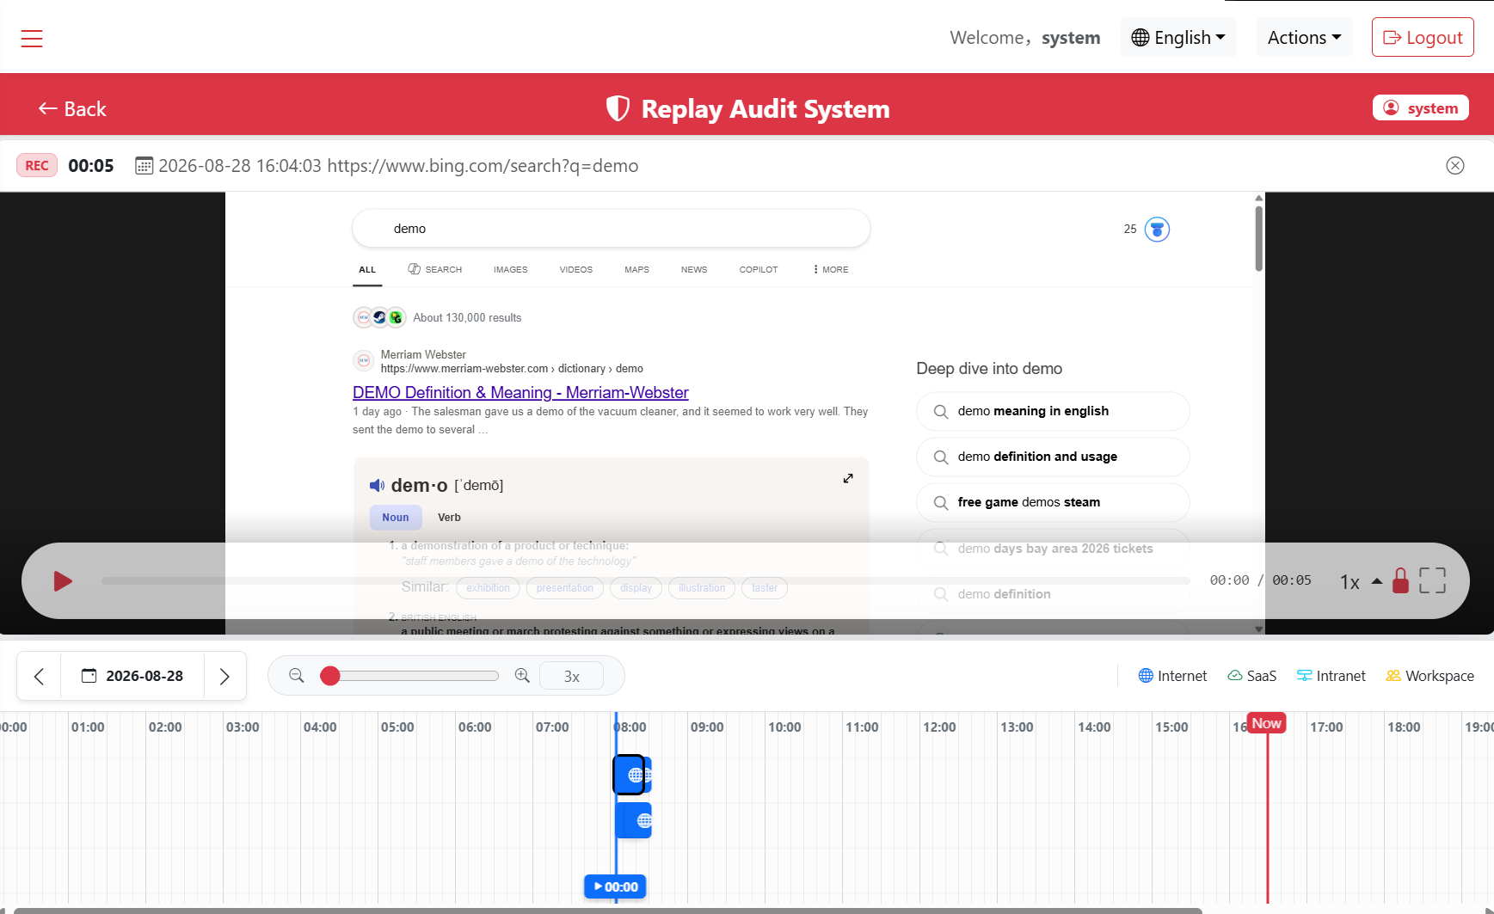Toggle the Internet category filter
The height and width of the screenshot is (914, 1494).
[x=1172, y=676]
